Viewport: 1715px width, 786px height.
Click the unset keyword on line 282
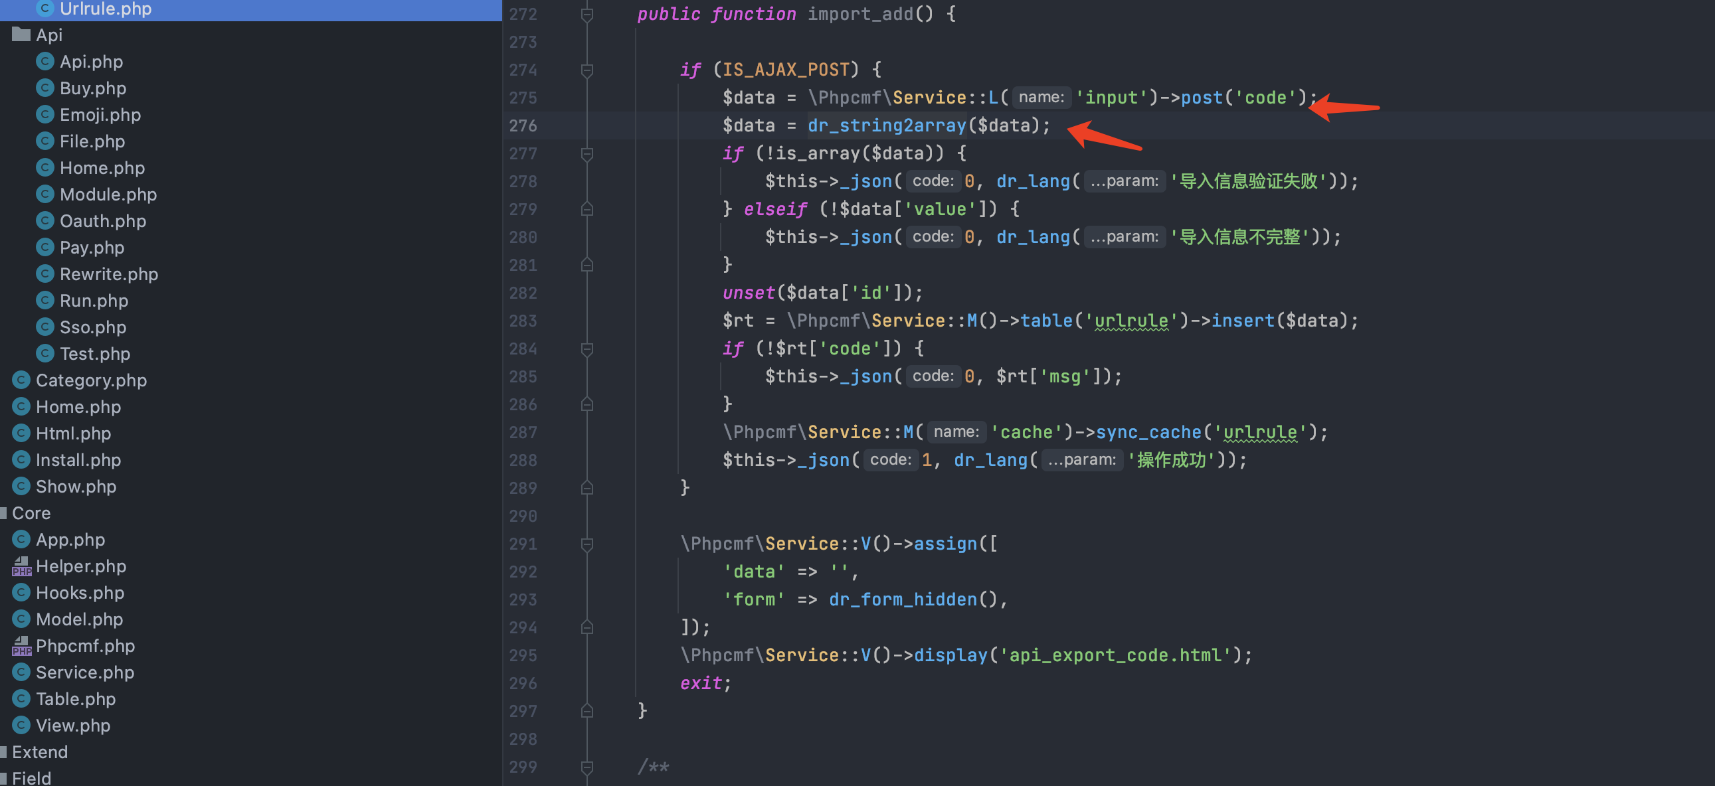749,293
